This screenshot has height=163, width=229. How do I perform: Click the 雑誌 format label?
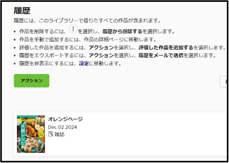[59, 134]
